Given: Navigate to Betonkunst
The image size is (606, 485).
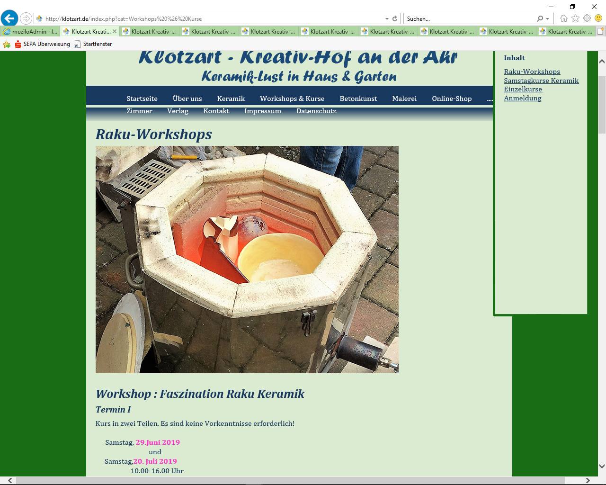Looking at the screenshot, I should (x=358, y=99).
